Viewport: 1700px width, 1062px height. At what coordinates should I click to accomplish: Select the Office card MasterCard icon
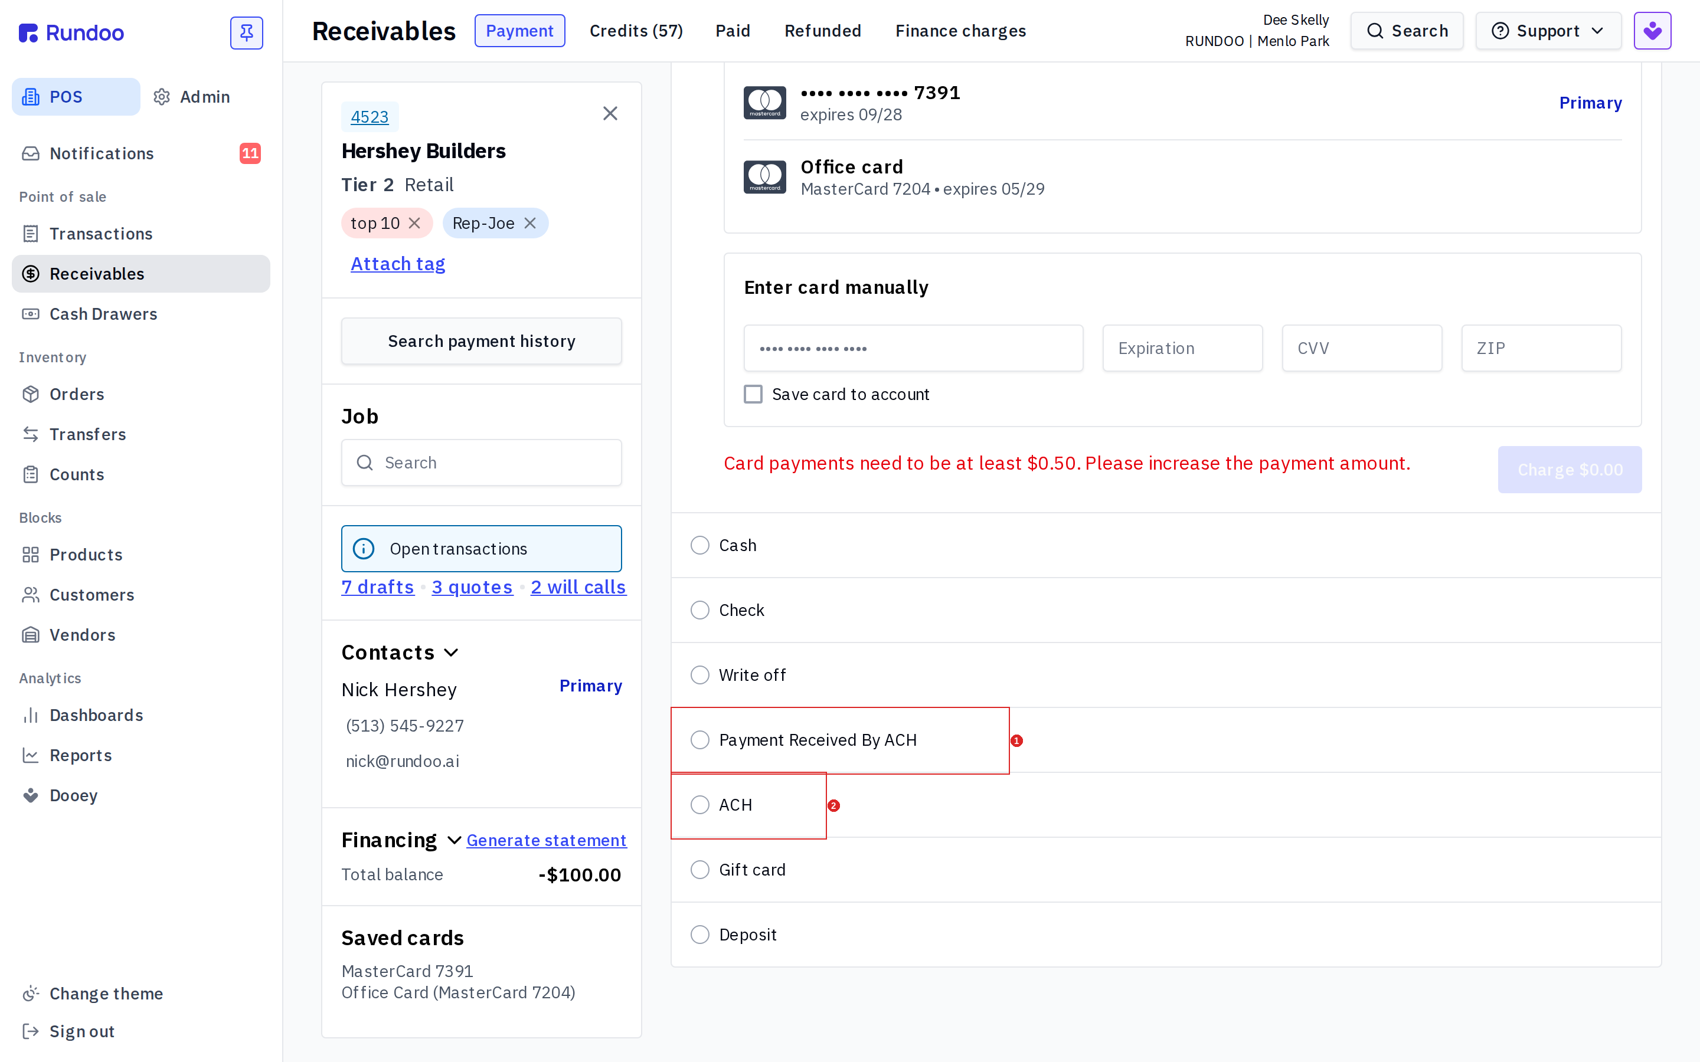pyautogui.click(x=764, y=177)
